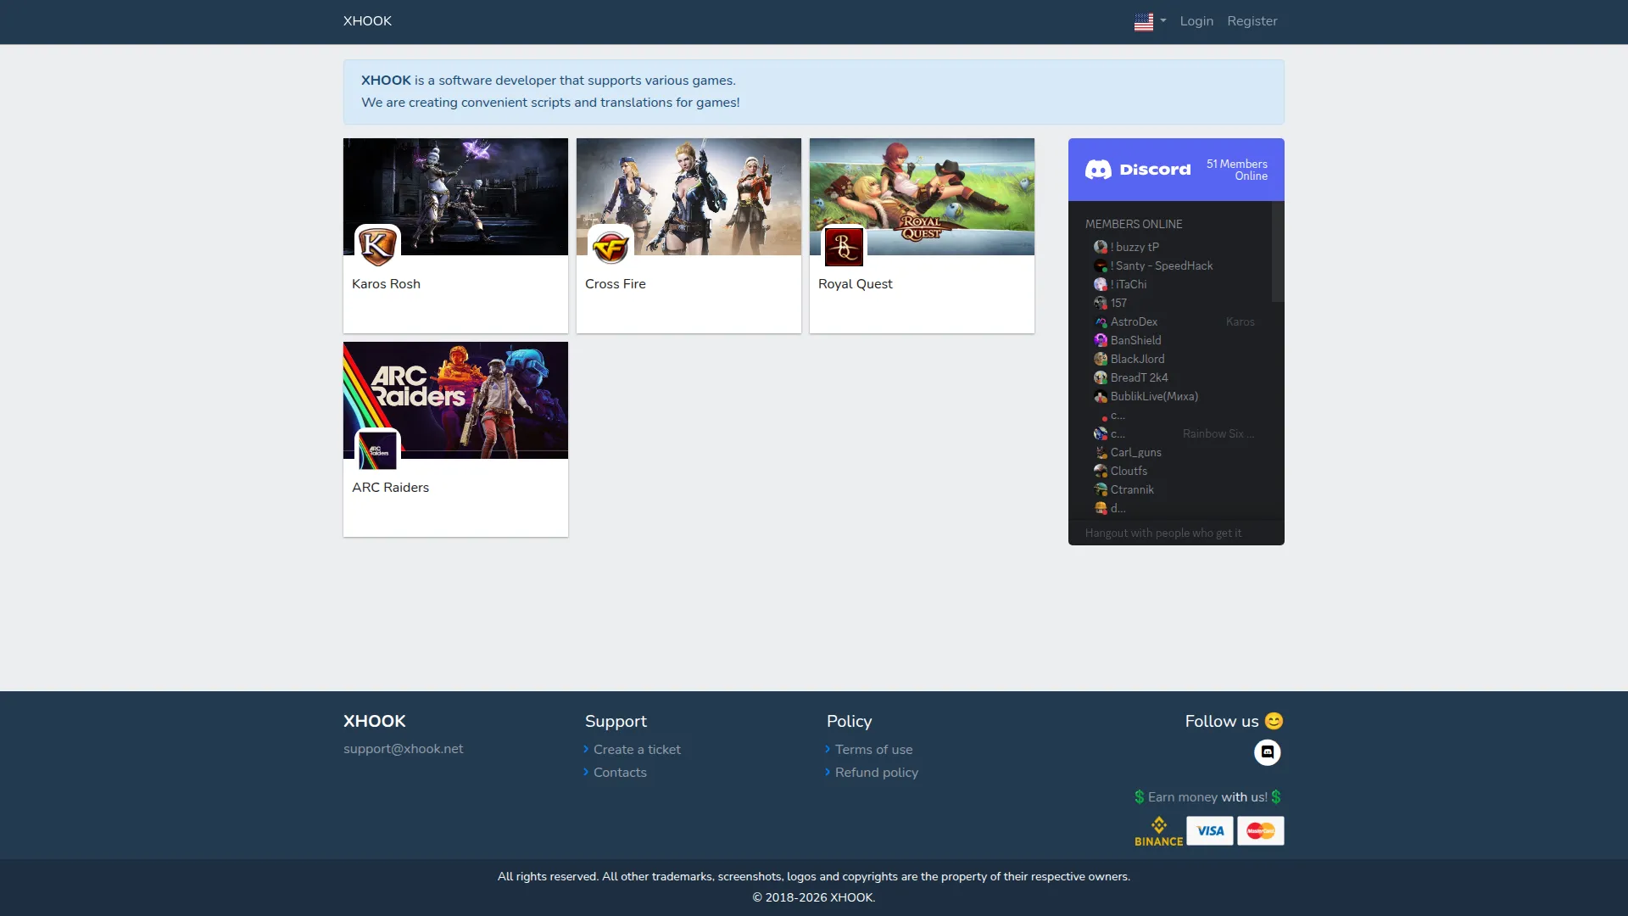The width and height of the screenshot is (1628, 916).
Task: Select member name ! Santy - SpeedHack
Action: tap(1162, 265)
